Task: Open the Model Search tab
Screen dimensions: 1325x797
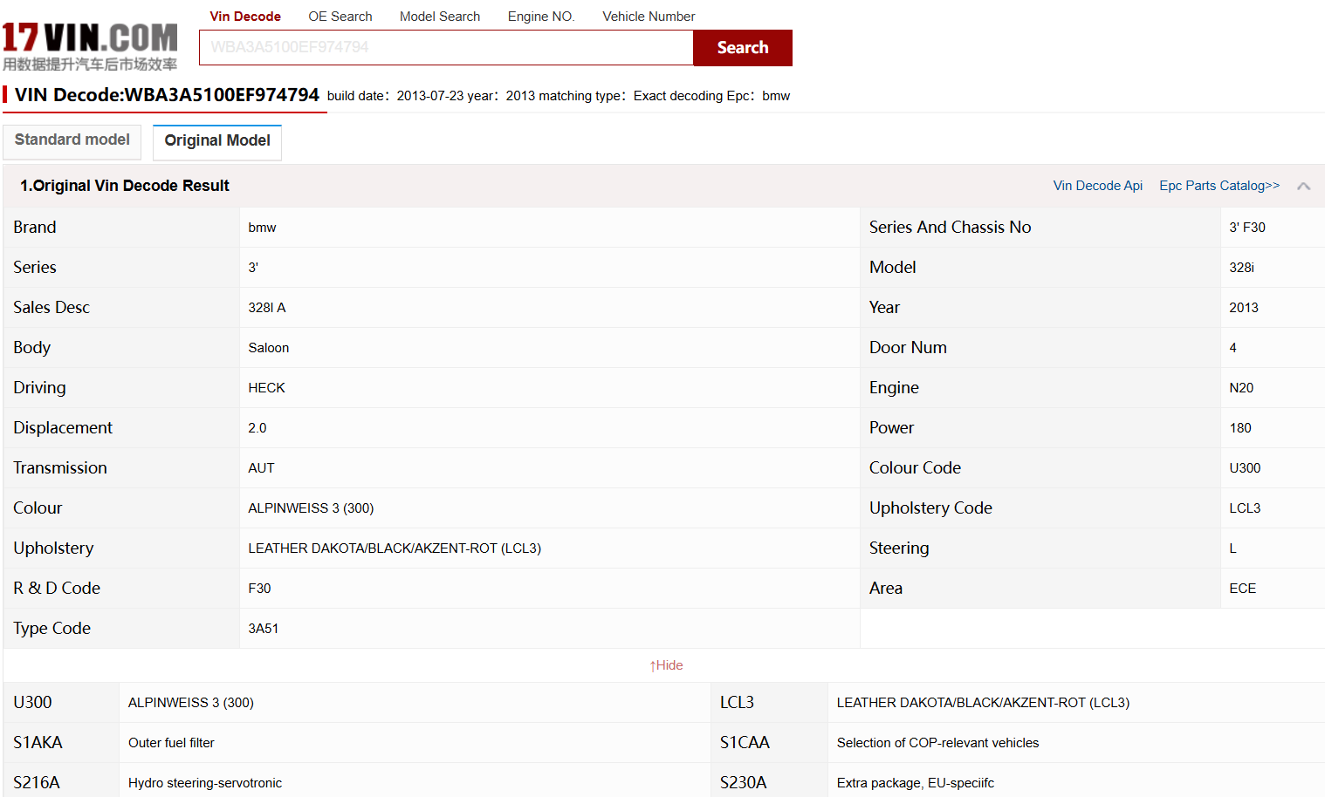Action: click(x=439, y=17)
